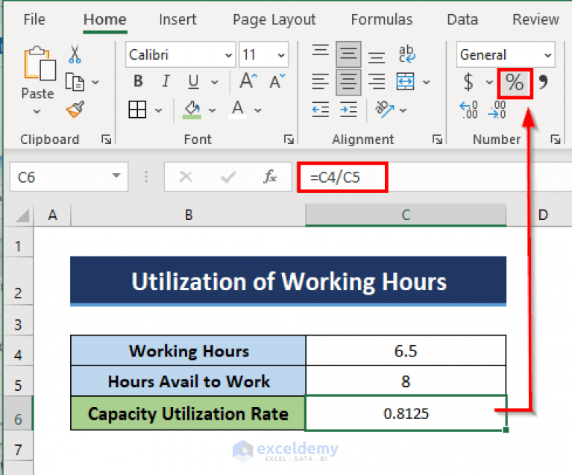Expand Accounting format currency arrow
572x475 pixels.
(x=489, y=82)
